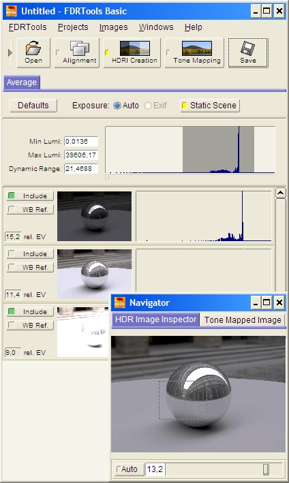Minimize the Navigator window
The height and width of the screenshot is (483, 289).
coord(256,302)
